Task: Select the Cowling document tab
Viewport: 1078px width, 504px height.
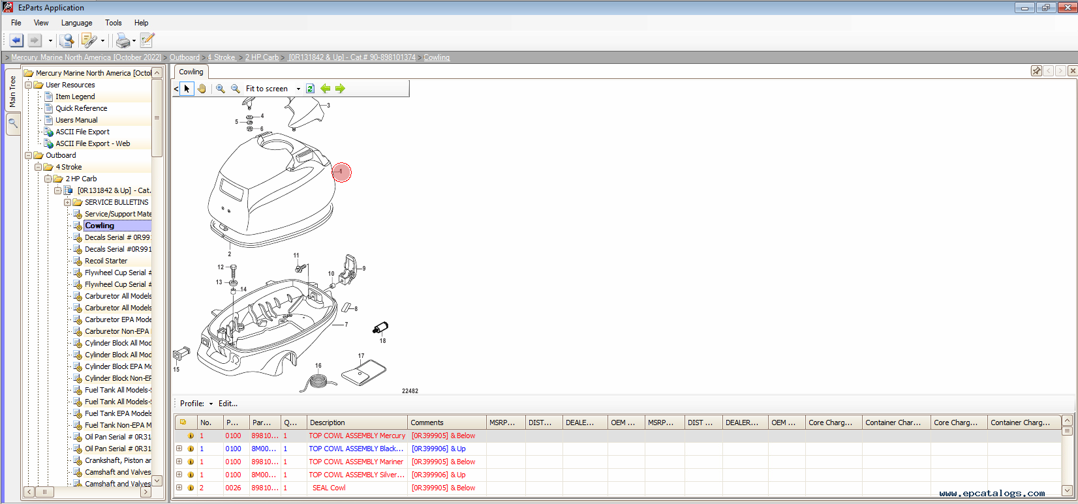Action: (x=191, y=72)
